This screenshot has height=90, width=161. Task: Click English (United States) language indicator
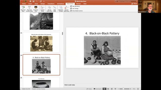[x=38, y=89]
